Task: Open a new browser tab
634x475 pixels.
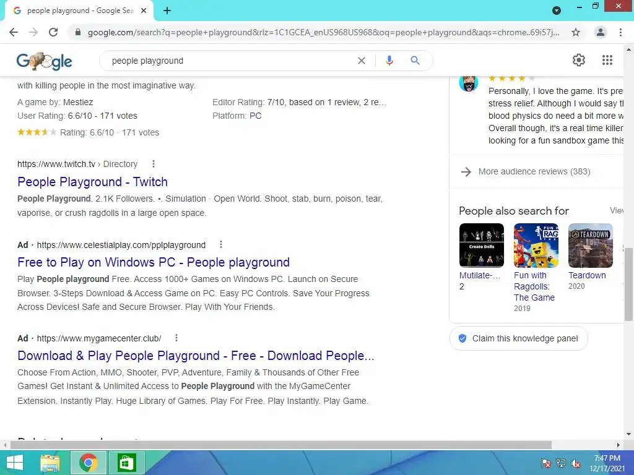Action: click(167, 11)
